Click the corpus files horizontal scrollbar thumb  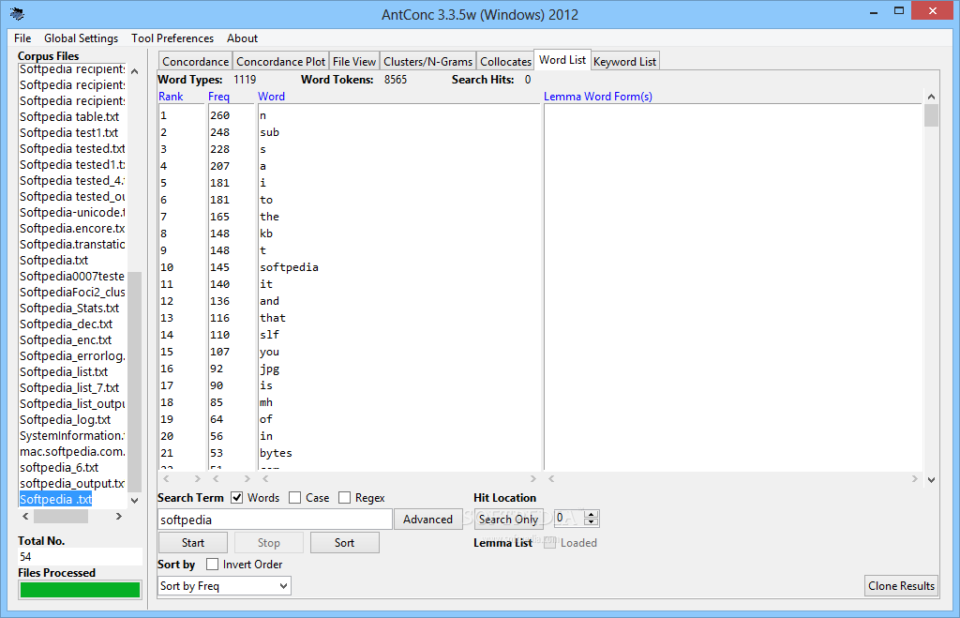(61, 517)
